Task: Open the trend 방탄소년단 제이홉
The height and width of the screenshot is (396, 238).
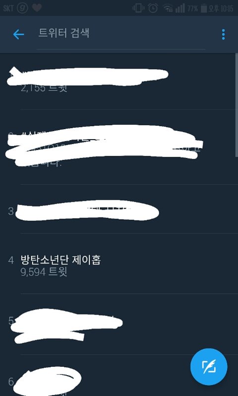Action: pos(61,260)
